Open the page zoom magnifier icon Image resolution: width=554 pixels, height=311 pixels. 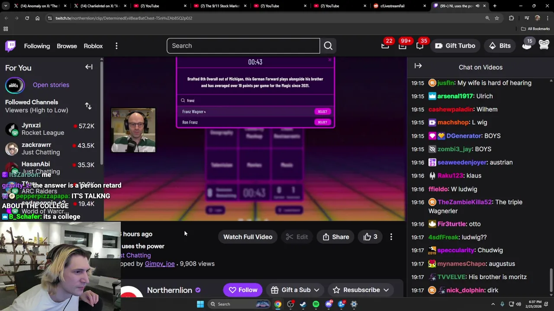[487, 18]
